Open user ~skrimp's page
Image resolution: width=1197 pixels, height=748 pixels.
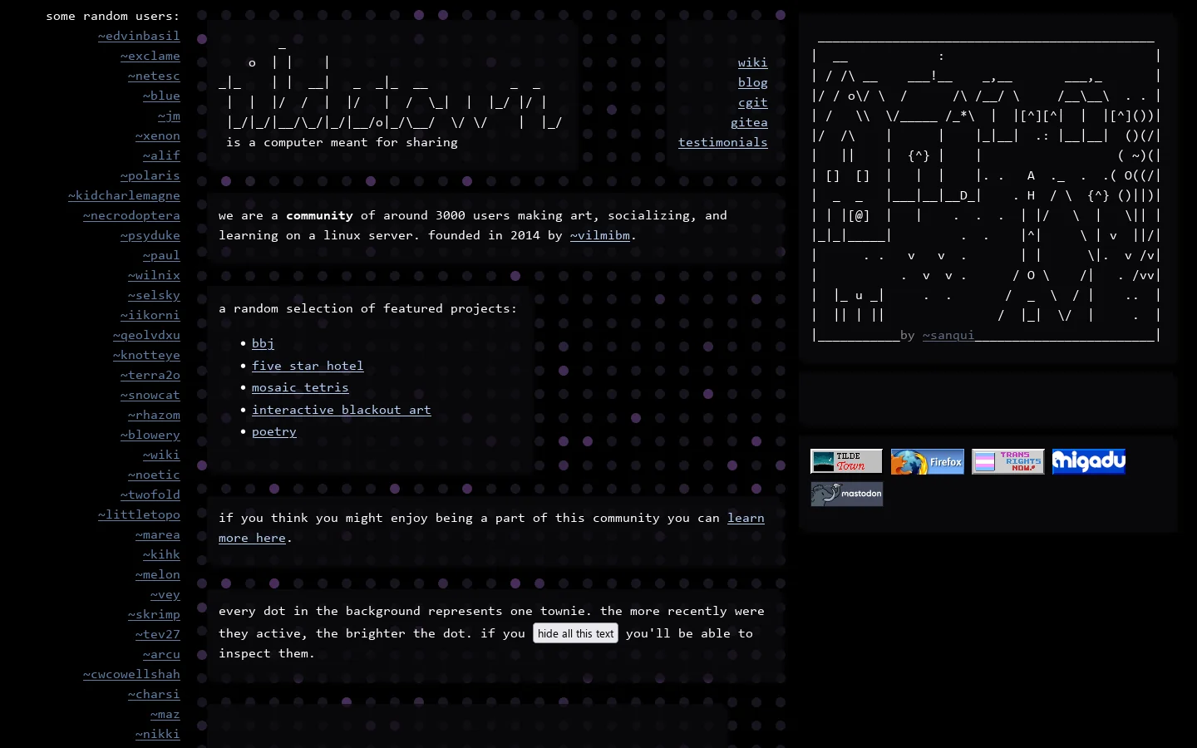click(154, 614)
